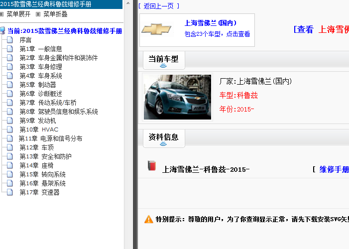Screen dimensions: 349x249
Task: Click the red 上海雪佛 link text
Action: pos(334,29)
